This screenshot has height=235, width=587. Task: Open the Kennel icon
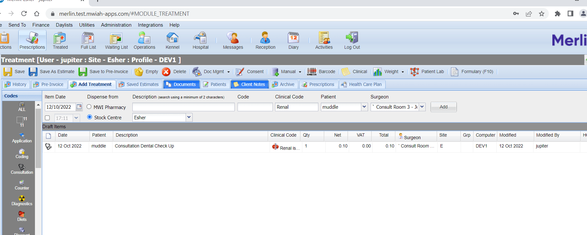172,40
